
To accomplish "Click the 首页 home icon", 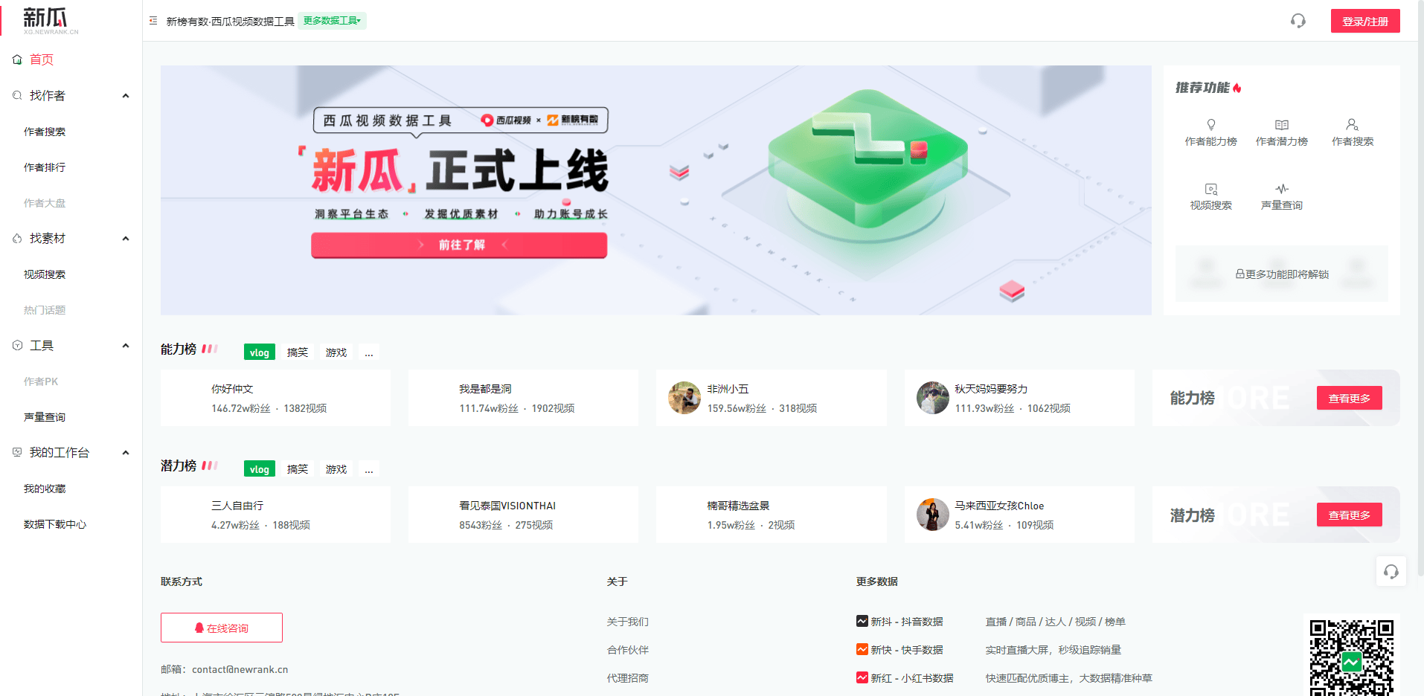I will [17, 59].
